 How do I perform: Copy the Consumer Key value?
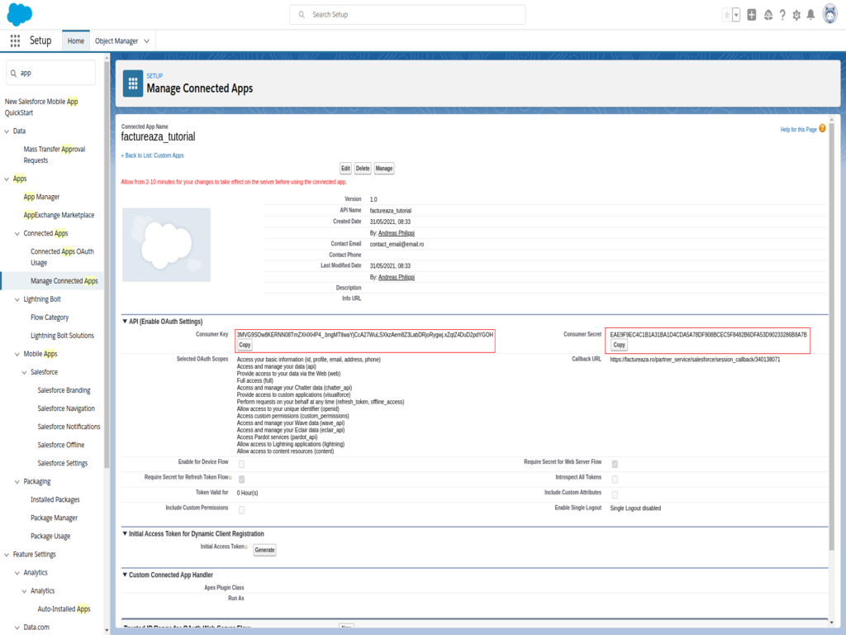(245, 344)
